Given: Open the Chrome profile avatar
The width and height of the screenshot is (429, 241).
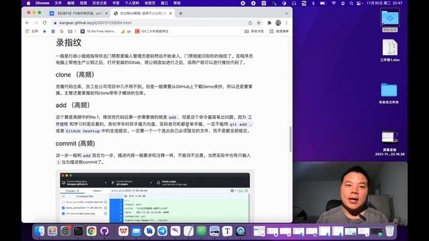Looking at the screenshot, I should coord(278,23).
